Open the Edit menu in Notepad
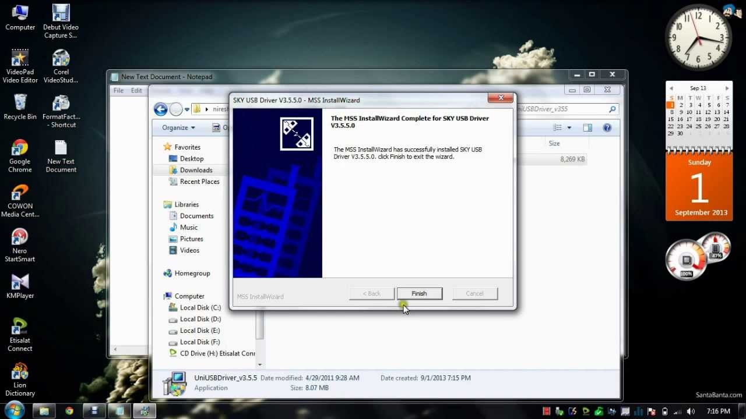The image size is (746, 419). (136, 90)
